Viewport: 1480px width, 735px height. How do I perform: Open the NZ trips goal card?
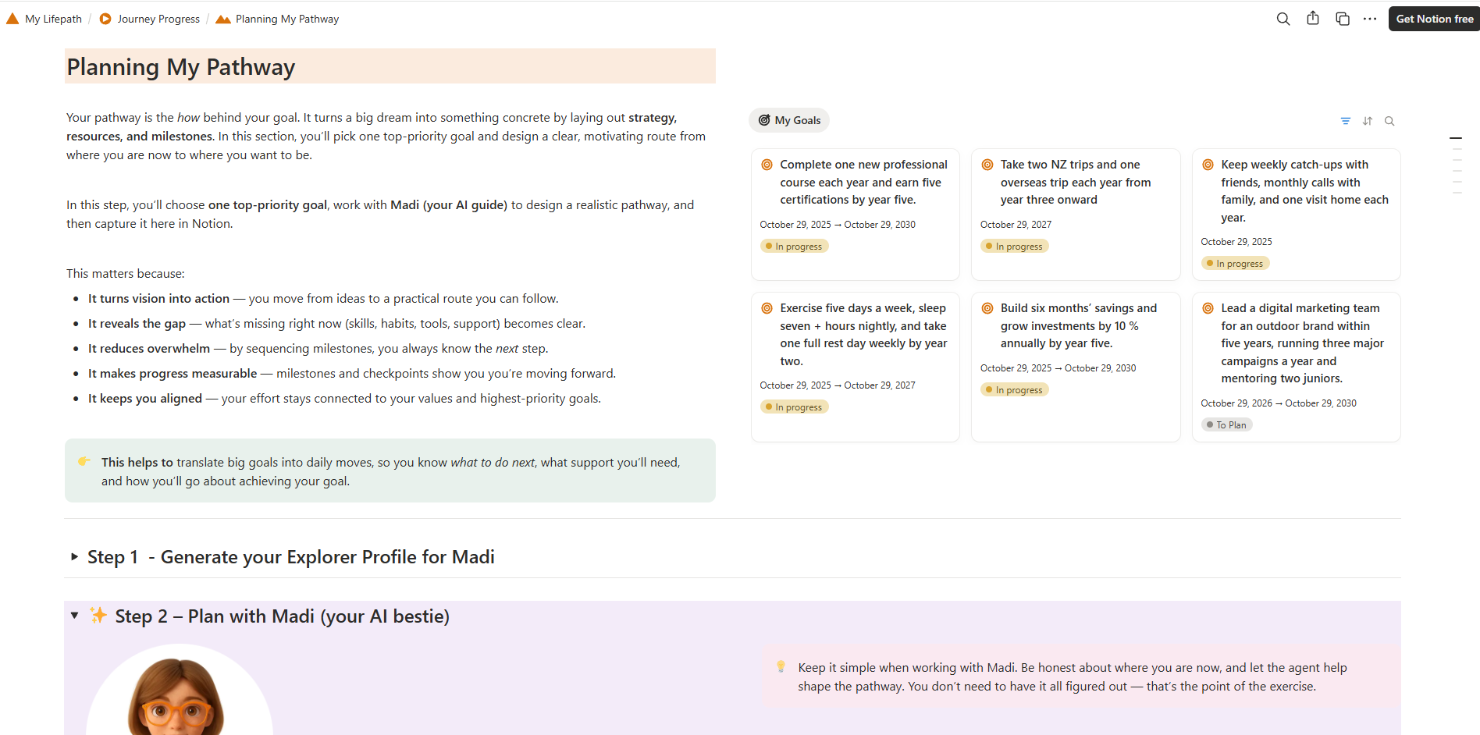1075,183
